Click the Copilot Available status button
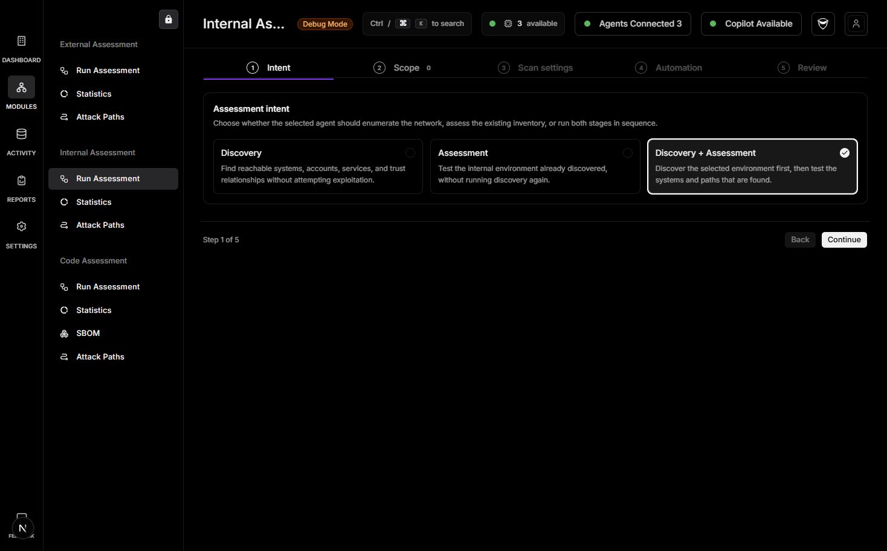Image resolution: width=887 pixels, height=551 pixels. (x=751, y=24)
